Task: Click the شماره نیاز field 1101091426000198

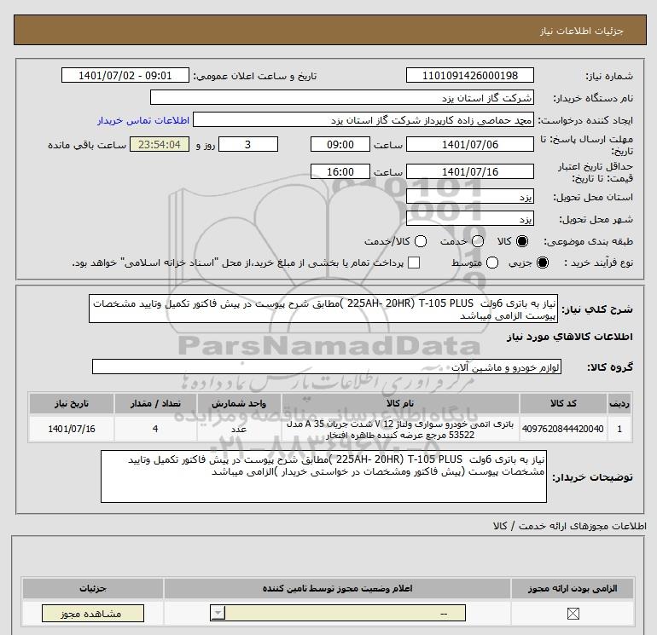Action: coord(469,75)
